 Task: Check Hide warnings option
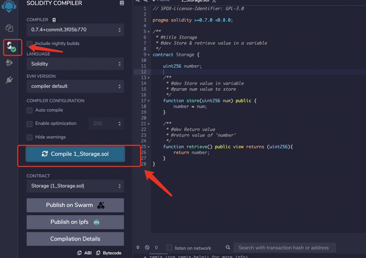coord(29,137)
